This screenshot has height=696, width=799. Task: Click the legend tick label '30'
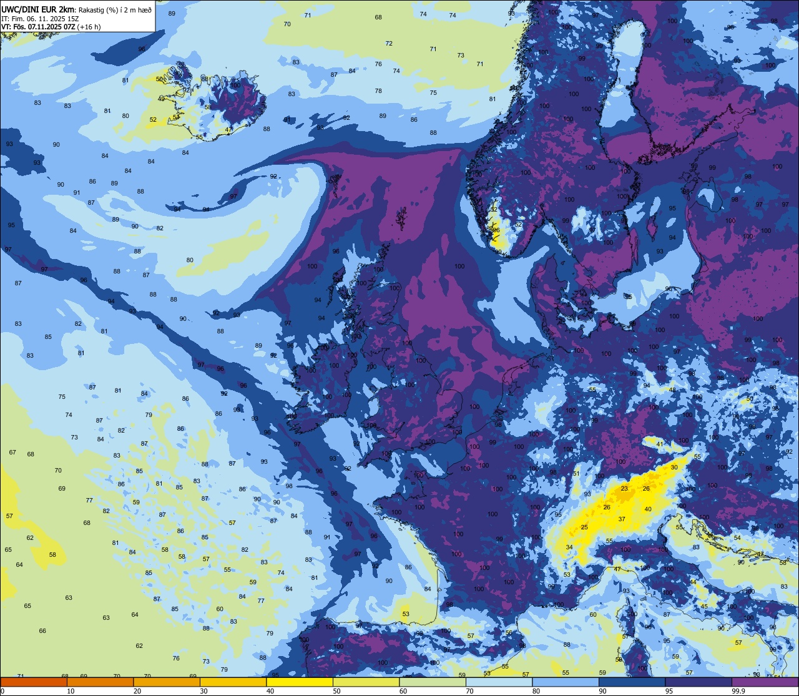(203, 691)
